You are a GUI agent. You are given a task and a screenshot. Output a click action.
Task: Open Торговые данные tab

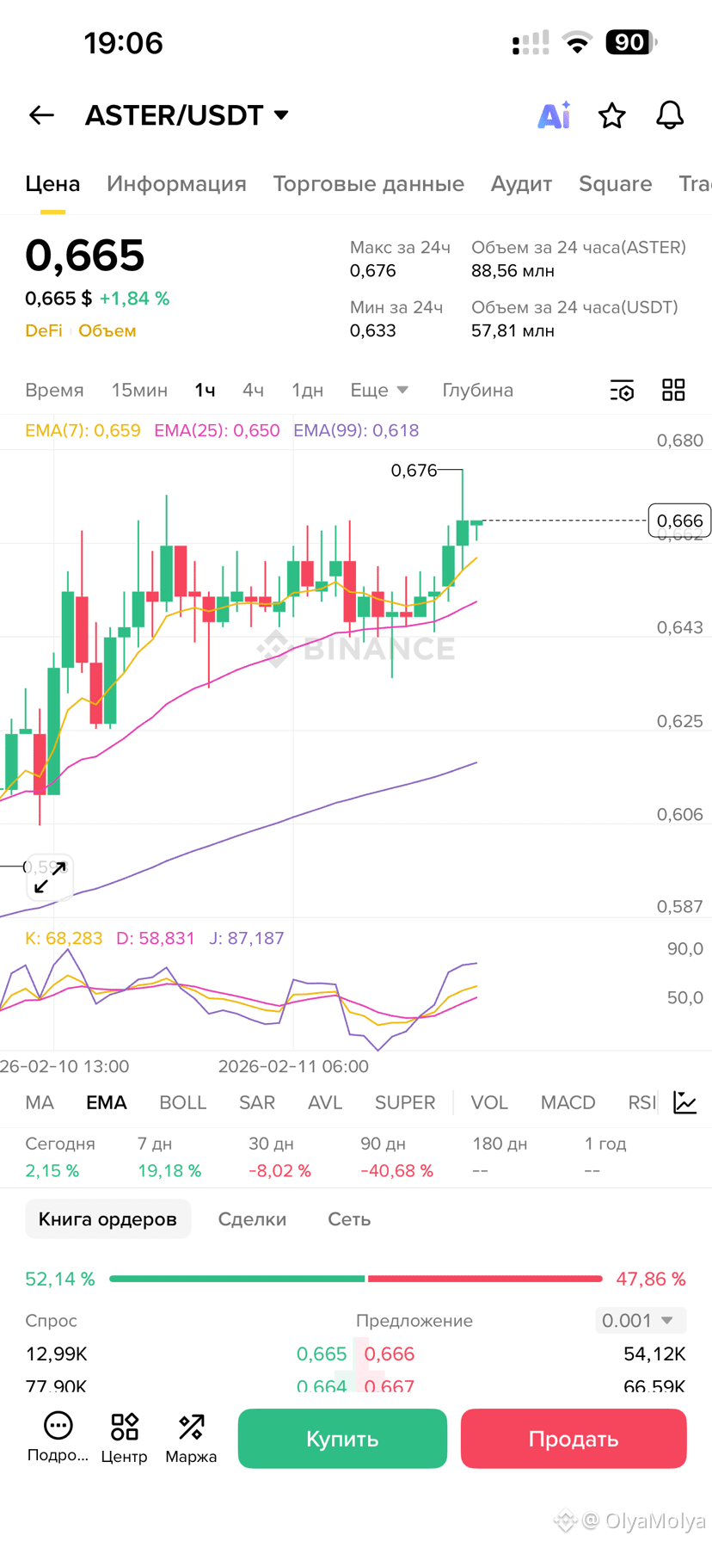click(x=369, y=184)
